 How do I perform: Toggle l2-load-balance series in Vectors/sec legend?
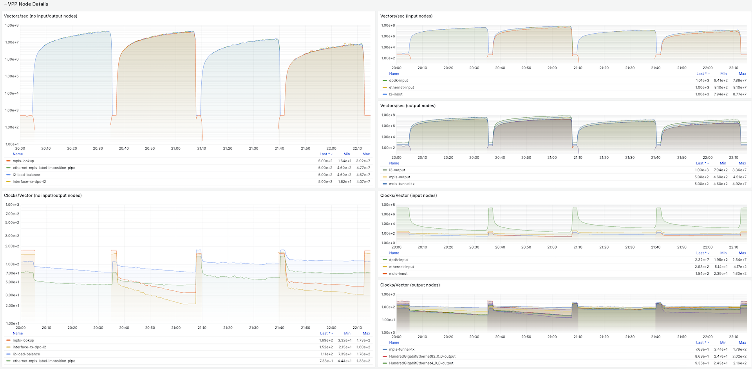point(26,175)
